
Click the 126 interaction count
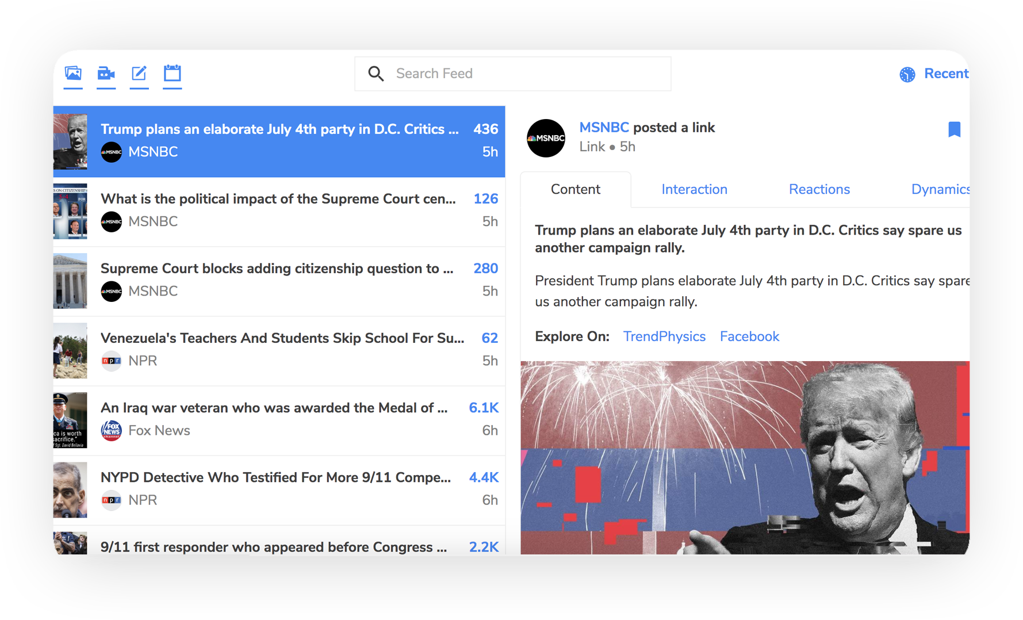[x=485, y=199]
